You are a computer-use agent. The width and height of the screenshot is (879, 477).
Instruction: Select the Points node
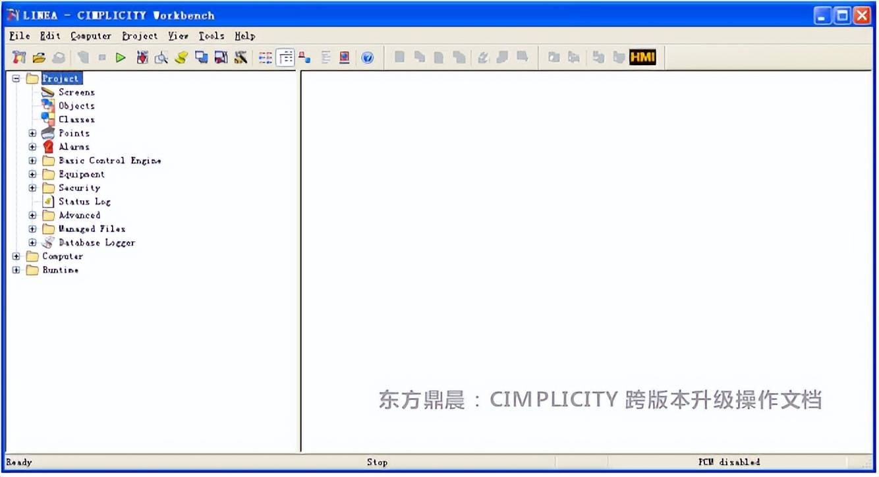74,133
